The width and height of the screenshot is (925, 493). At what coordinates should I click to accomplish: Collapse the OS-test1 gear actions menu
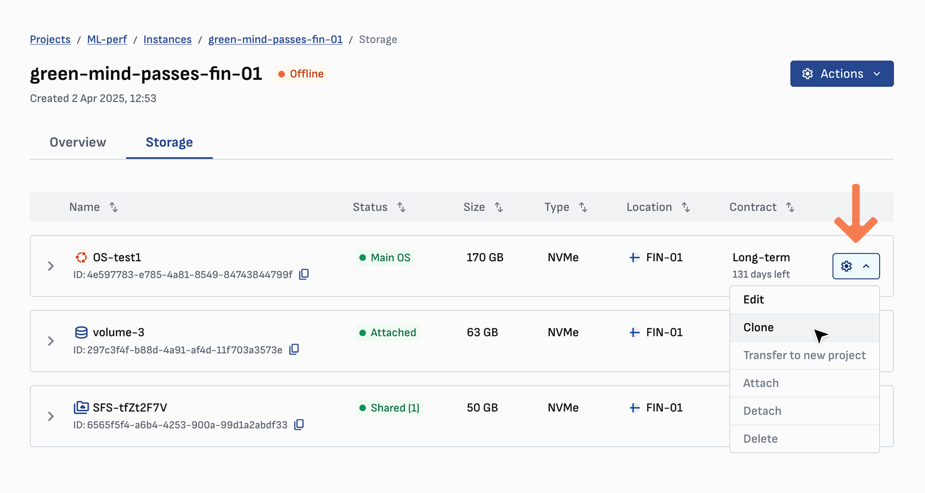pyautogui.click(x=856, y=266)
